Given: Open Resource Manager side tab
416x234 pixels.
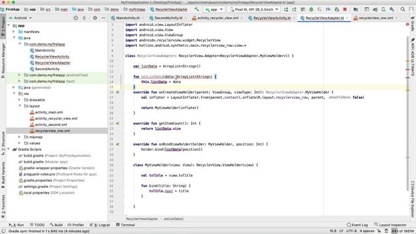Looking at the screenshot, I should click(3, 60).
